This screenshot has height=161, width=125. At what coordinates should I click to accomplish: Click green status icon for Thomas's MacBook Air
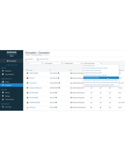coord(28,88)
